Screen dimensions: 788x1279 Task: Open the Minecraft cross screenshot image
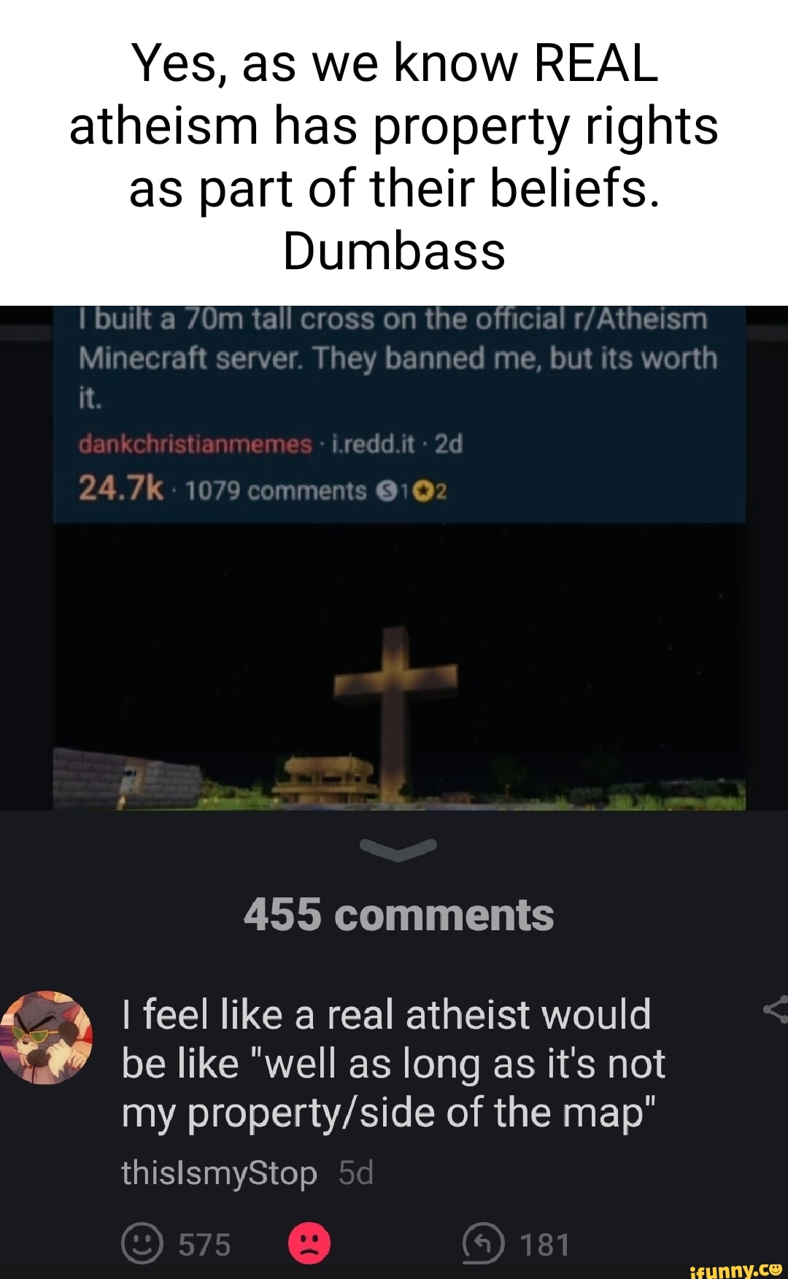pyautogui.click(x=399, y=666)
